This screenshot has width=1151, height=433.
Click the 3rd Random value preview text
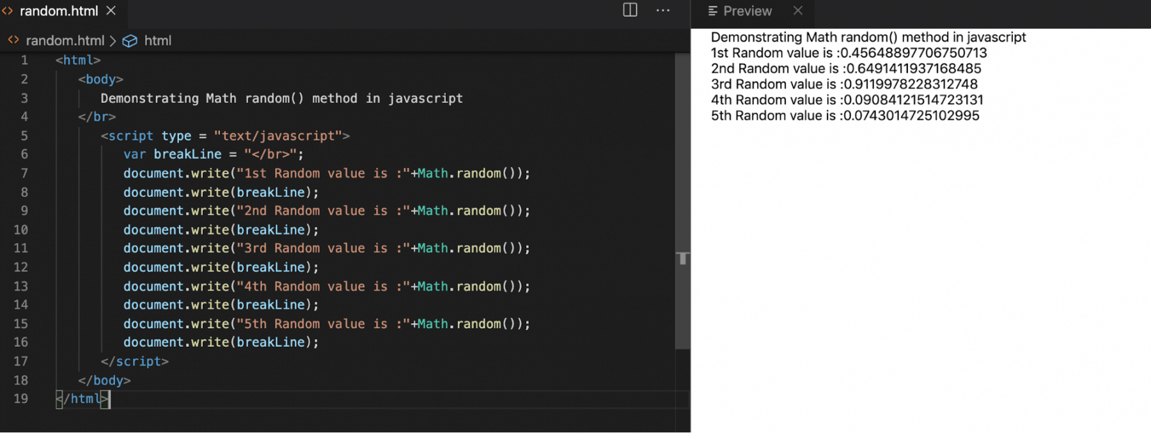click(x=844, y=84)
